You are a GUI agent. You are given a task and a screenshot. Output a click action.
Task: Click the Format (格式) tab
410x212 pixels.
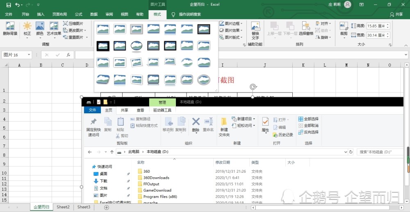pos(157,14)
